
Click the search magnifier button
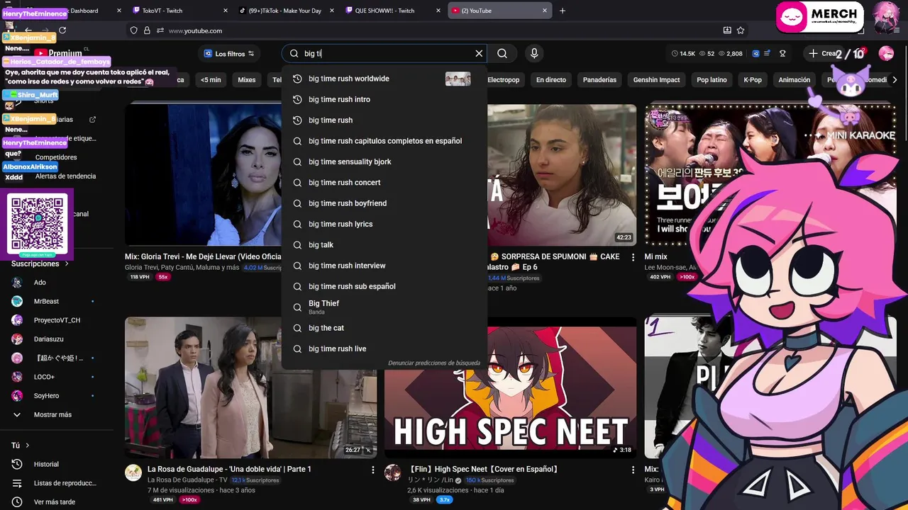[x=502, y=53]
